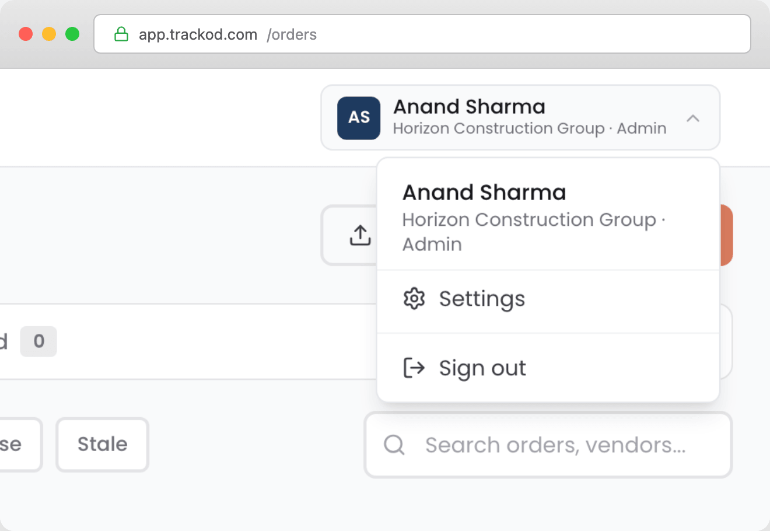The width and height of the screenshot is (770, 531).
Task: Click the Anand Sharma name label
Action: pyautogui.click(x=470, y=107)
